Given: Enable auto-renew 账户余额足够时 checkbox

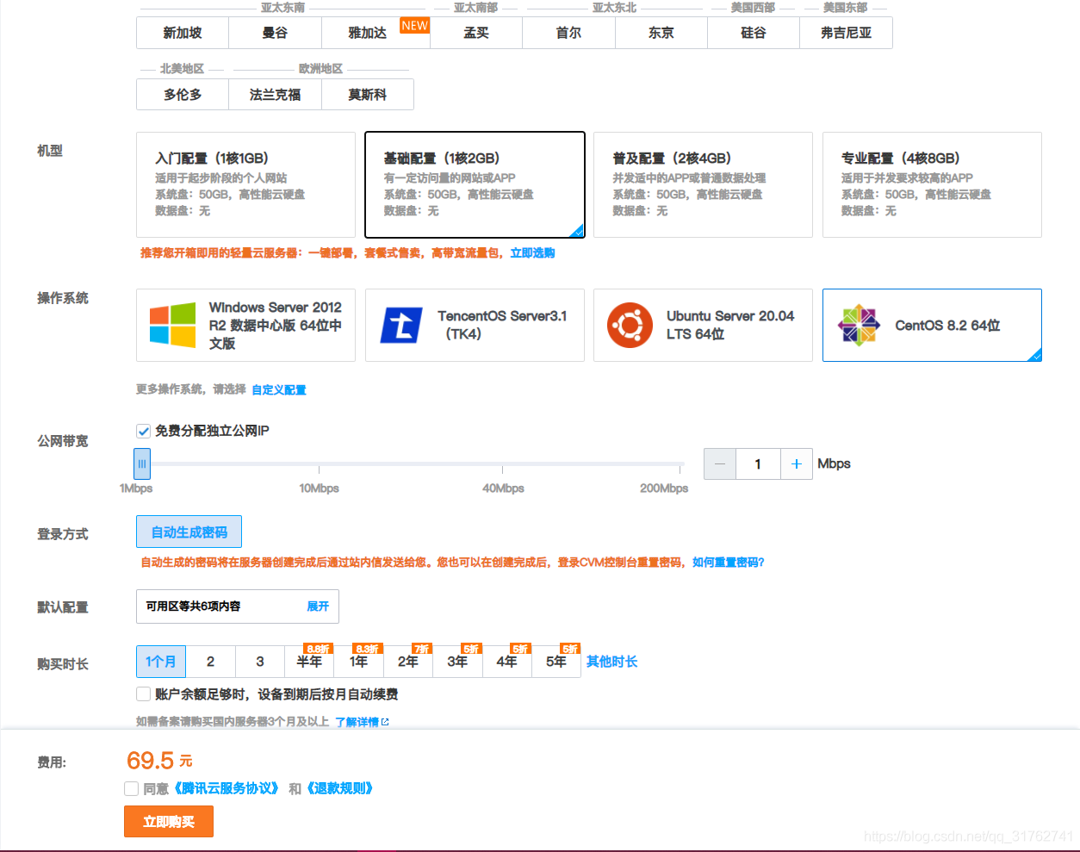Looking at the screenshot, I should click(x=144, y=694).
